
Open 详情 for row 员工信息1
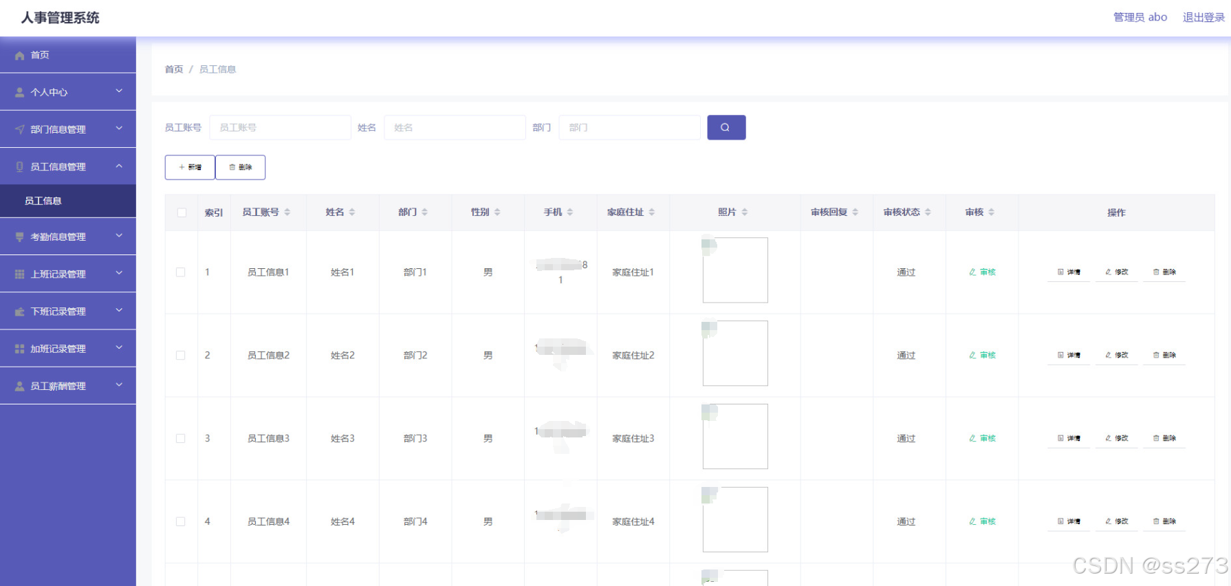tap(1069, 272)
